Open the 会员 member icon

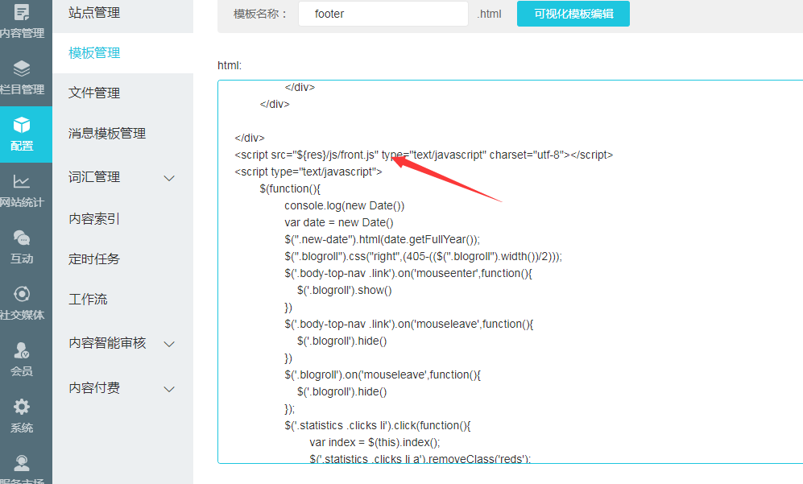(22, 350)
